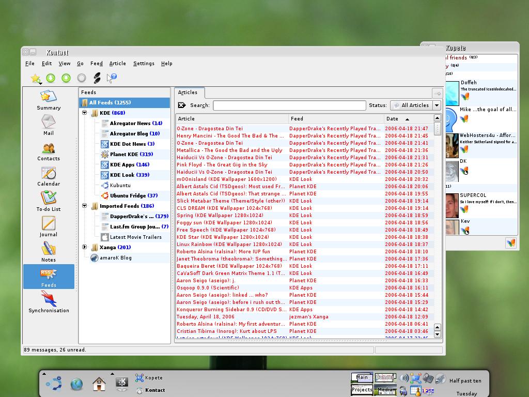Select the Feeds RSS sidebar icon

(x=49, y=277)
